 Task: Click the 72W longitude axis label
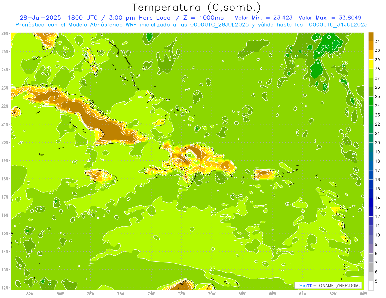pyautogui.click(x=181, y=293)
